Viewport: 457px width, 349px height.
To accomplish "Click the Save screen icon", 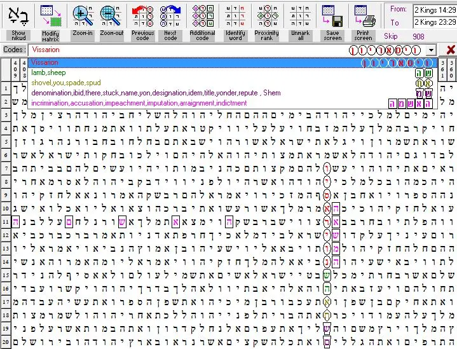I will (332, 16).
